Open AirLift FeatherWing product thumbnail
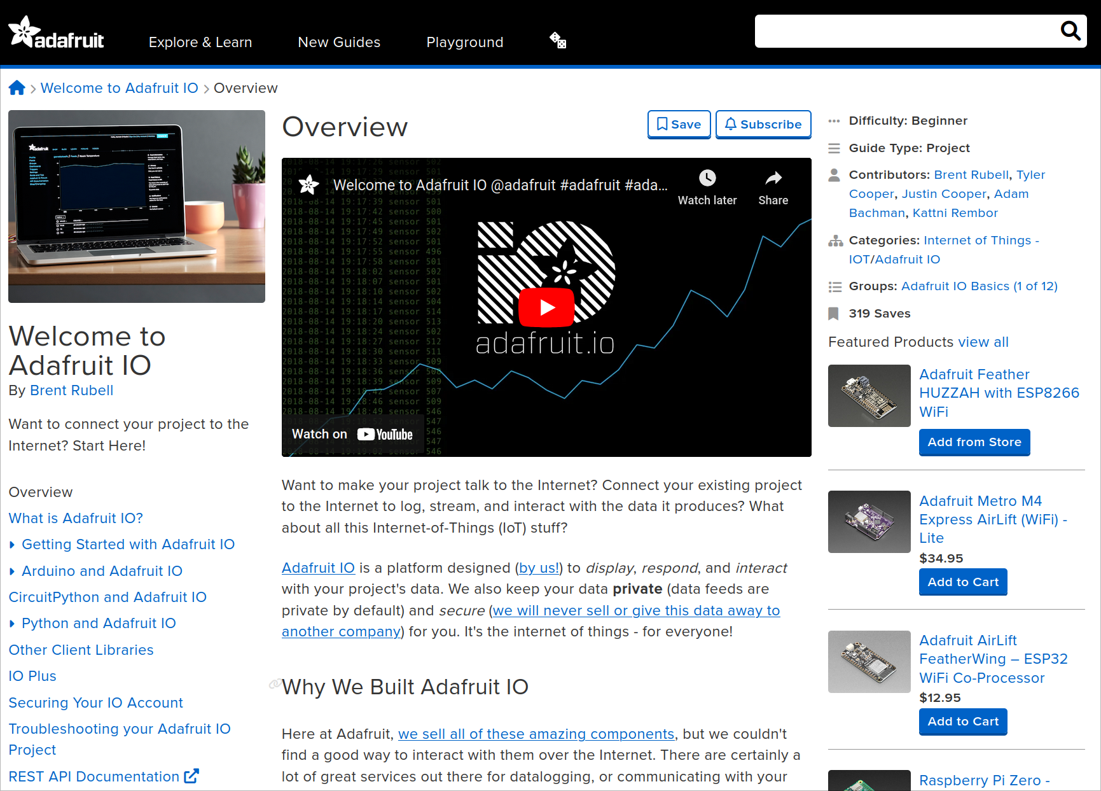The width and height of the screenshot is (1101, 791). point(869,662)
